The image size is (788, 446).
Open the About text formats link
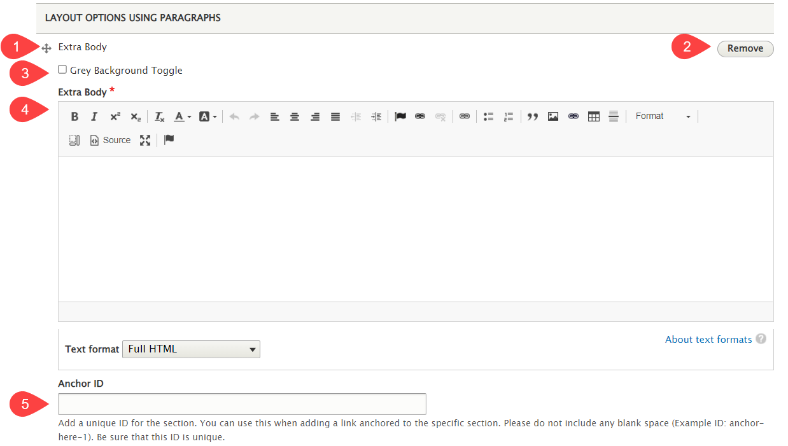click(x=708, y=339)
